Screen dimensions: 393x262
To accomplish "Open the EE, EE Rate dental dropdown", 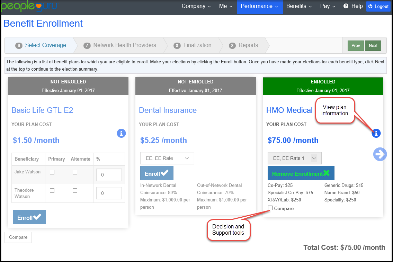I will click(167, 158).
